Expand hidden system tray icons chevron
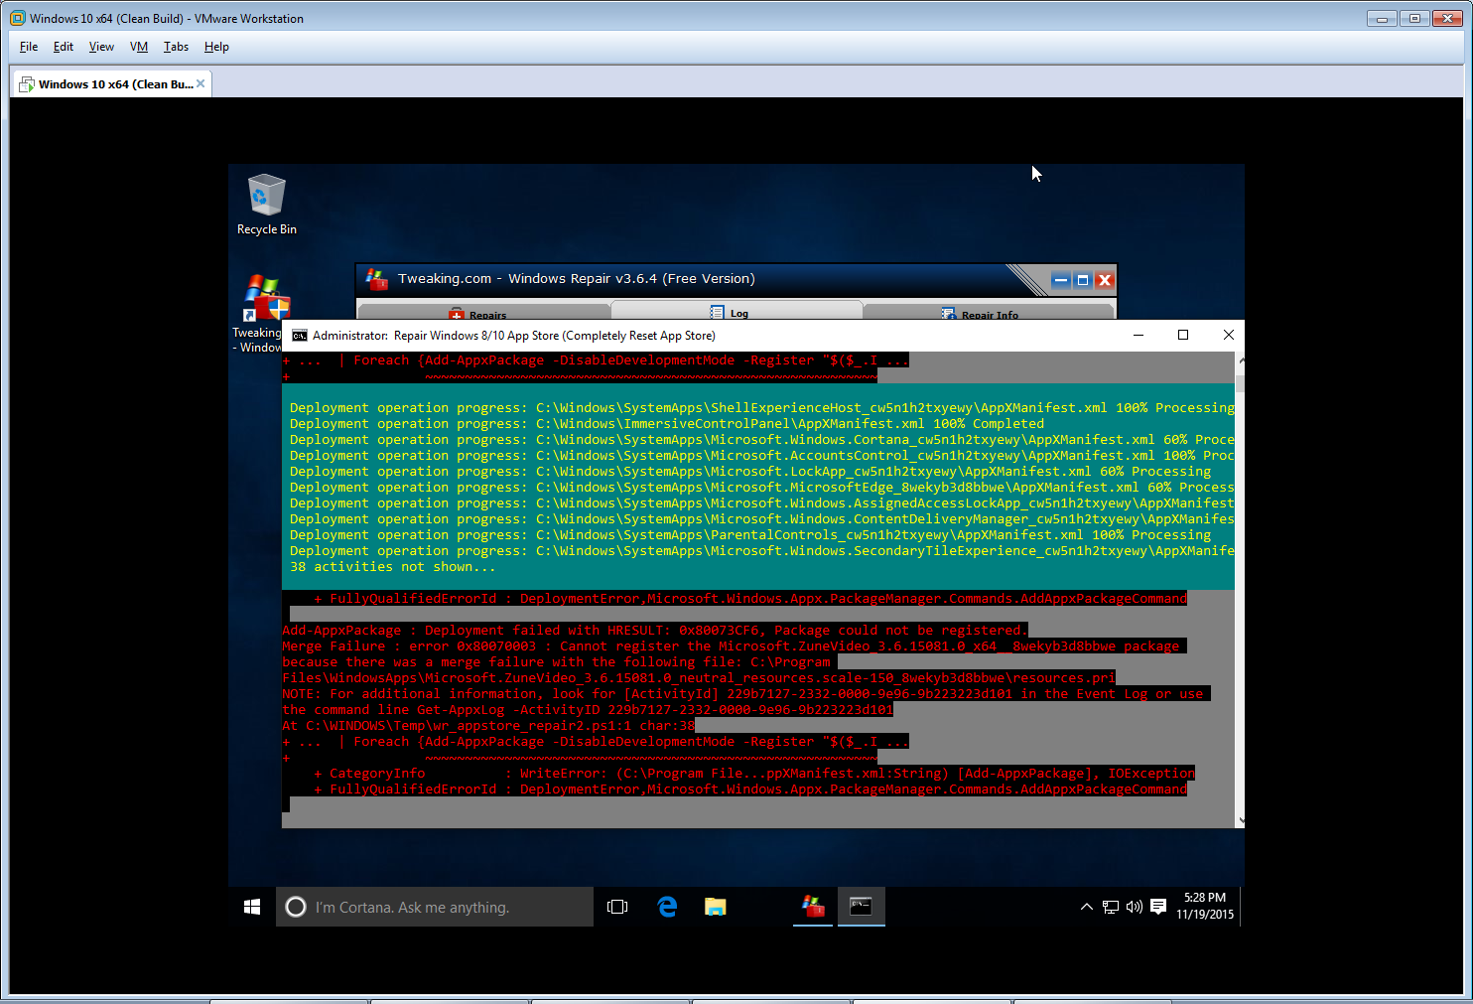The image size is (1473, 1004). (1086, 907)
